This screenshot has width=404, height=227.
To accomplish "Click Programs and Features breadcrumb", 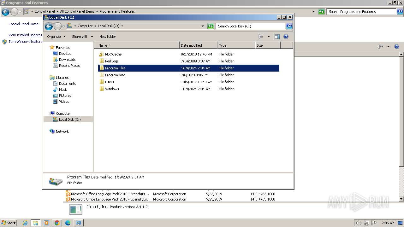I will point(117,11).
